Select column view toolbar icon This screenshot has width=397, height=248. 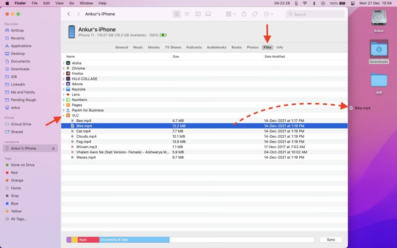tap(198, 14)
